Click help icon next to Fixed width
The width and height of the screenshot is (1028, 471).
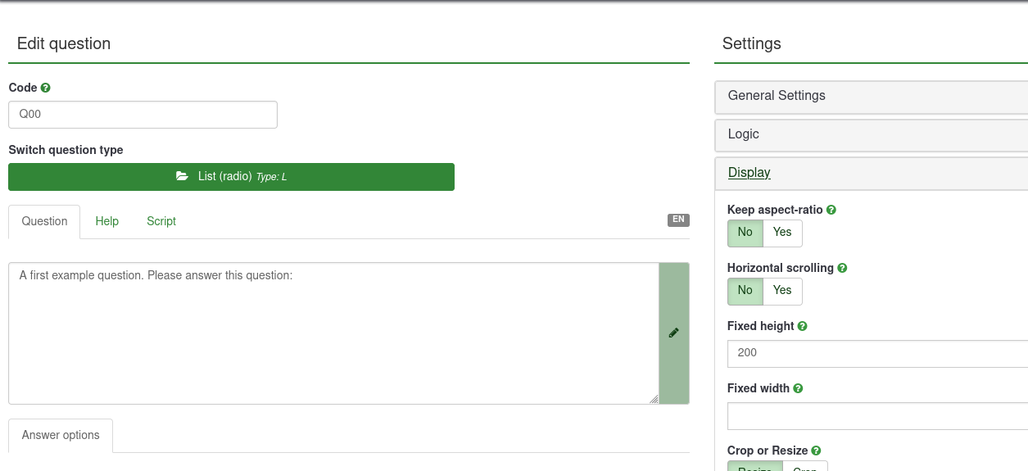coord(798,388)
